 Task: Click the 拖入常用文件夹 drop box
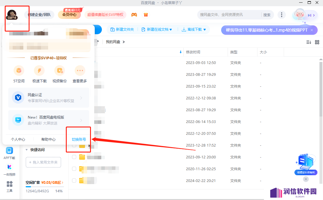[x=43, y=162]
